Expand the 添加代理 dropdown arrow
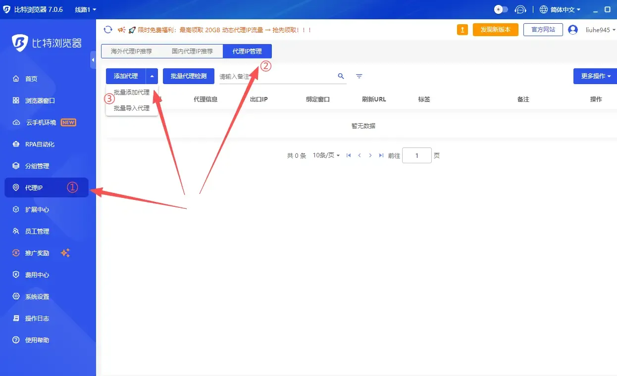The height and width of the screenshot is (376, 617). tap(152, 76)
